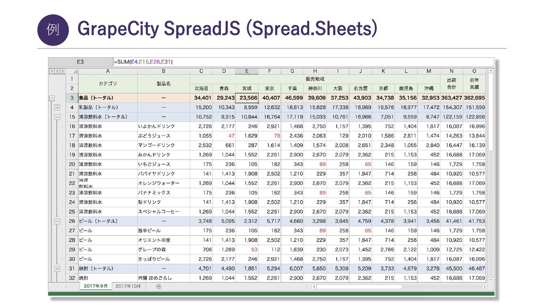Collapse the 清涼飲料水（トータル） group at row 15
Viewport: 544px width, 306px height.
(57, 117)
